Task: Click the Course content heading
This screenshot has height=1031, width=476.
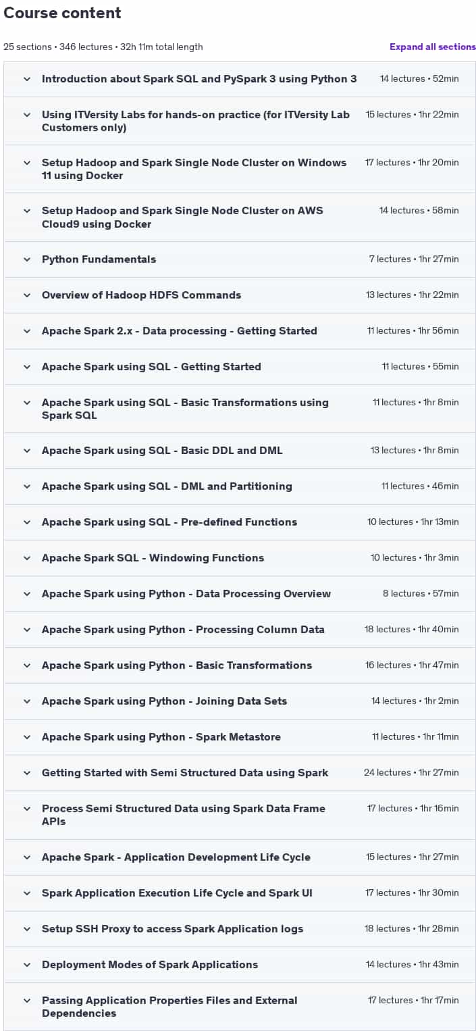Action: 62,13
